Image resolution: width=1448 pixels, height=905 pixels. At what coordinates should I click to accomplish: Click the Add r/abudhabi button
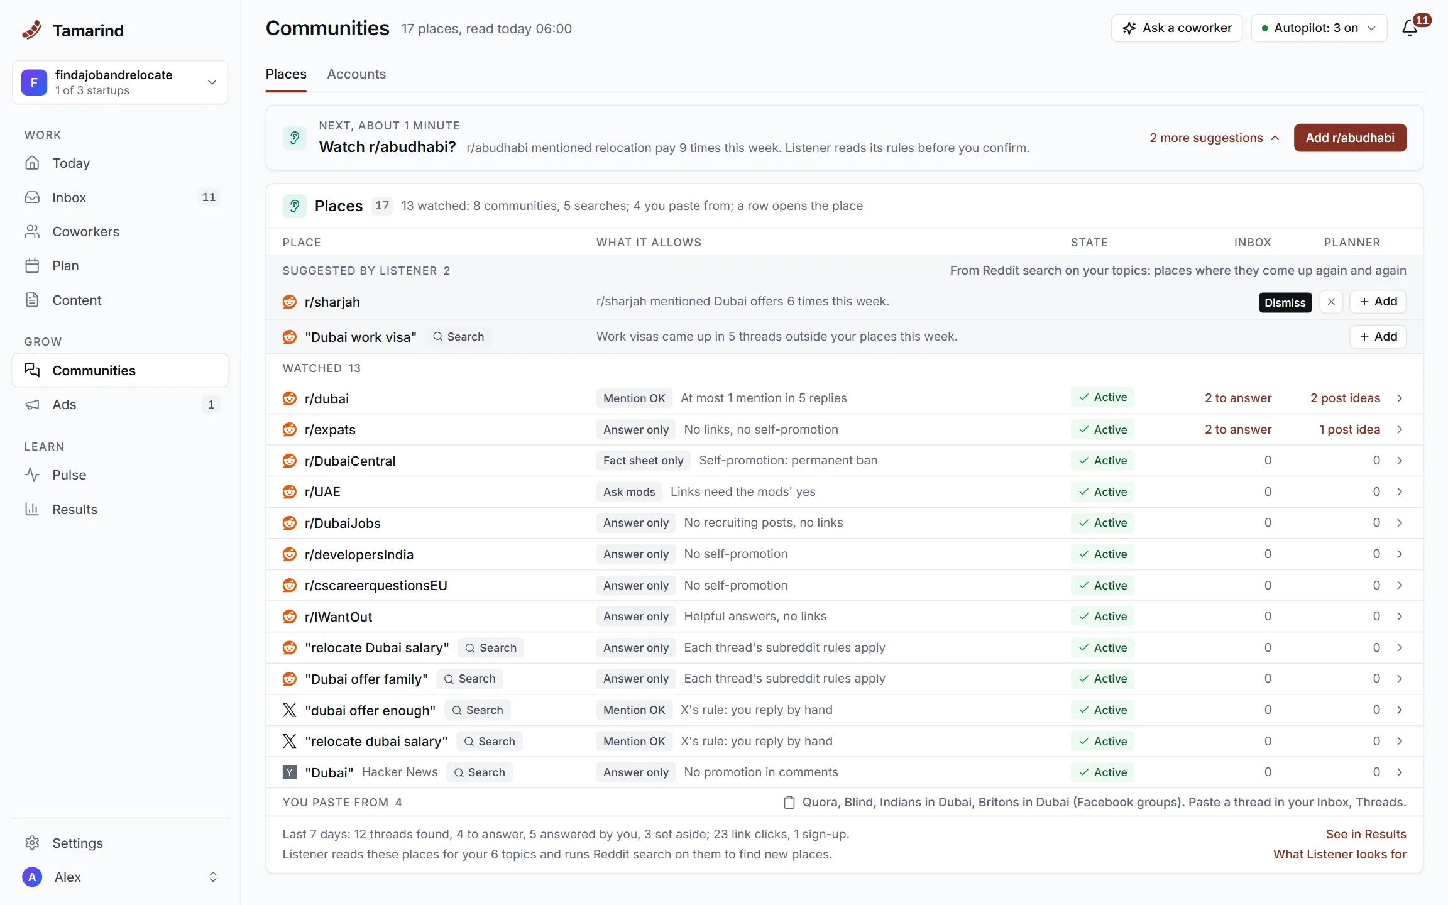click(x=1350, y=138)
